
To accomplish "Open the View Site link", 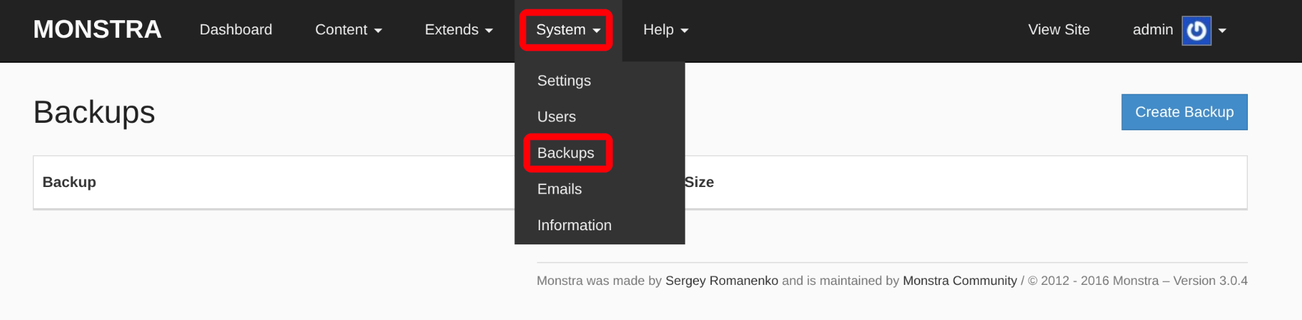I will click(1058, 30).
